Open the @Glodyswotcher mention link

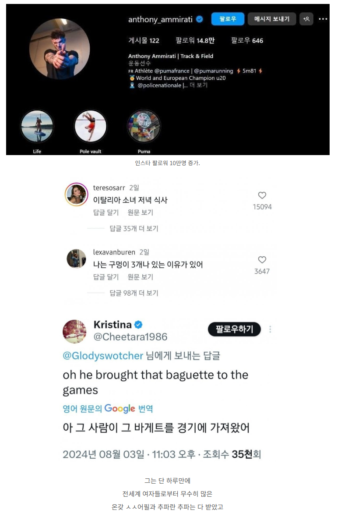(x=103, y=356)
